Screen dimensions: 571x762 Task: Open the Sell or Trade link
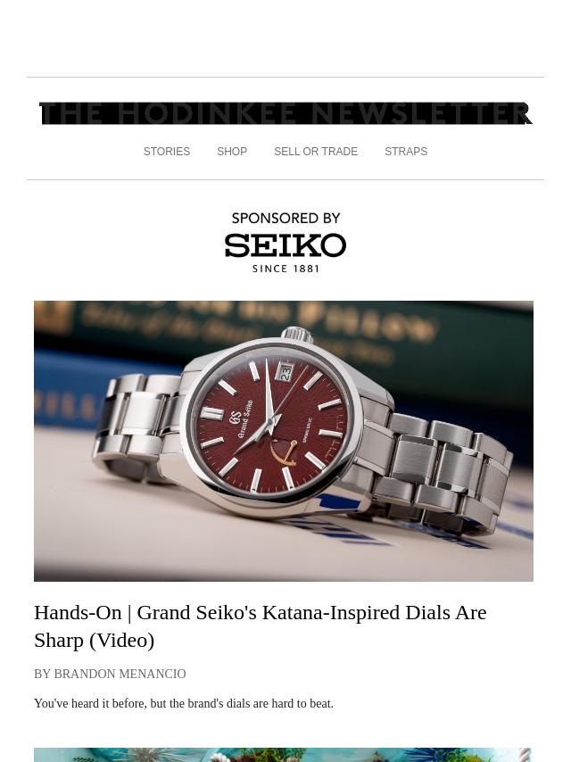coord(316,152)
